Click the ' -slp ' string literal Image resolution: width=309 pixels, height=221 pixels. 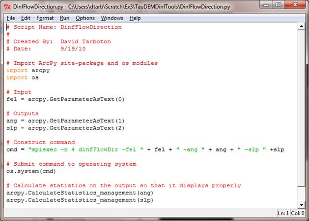[x=252, y=149]
